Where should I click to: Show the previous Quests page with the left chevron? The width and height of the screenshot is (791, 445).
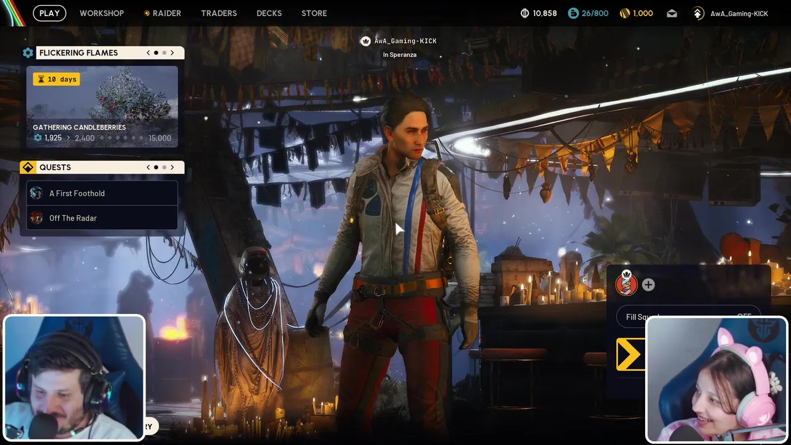click(148, 167)
